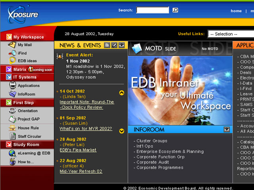254x190 pixels.
Task: Click the EDB Intranet hand banner image
Action: pos(180,91)
